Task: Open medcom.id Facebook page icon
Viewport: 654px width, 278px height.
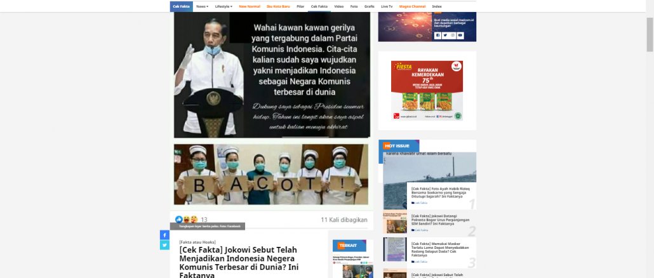Action: pos(437,36)
